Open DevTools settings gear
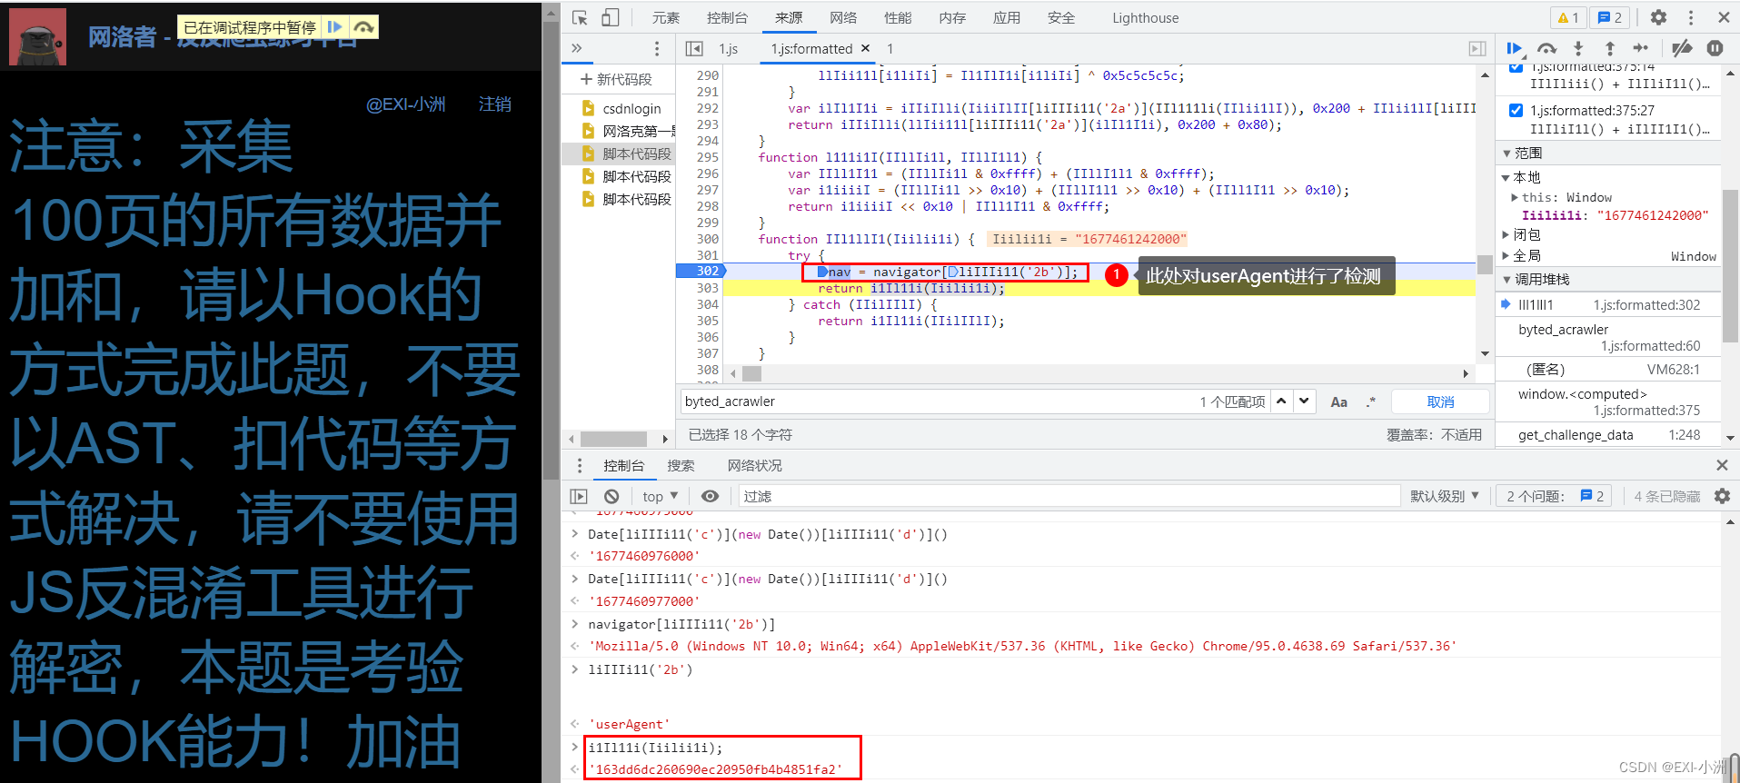 click(1659, 17)
